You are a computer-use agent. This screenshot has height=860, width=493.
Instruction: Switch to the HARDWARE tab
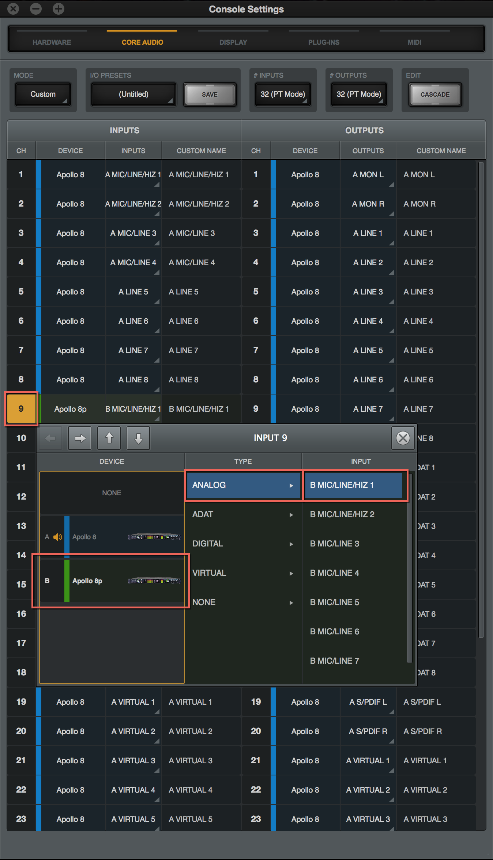52,42
